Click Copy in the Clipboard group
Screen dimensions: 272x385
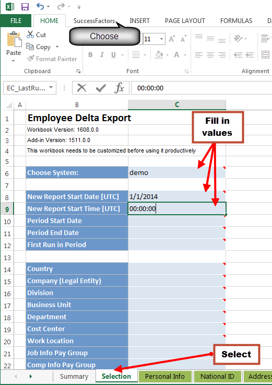click(39, 46)
